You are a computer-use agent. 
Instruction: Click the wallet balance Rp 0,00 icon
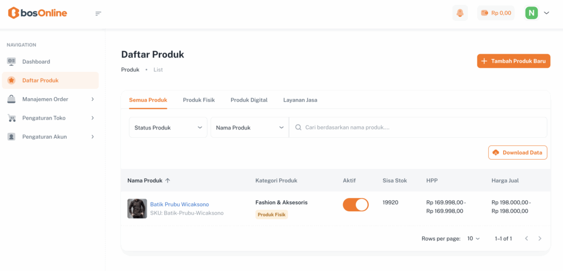[484, 13]
